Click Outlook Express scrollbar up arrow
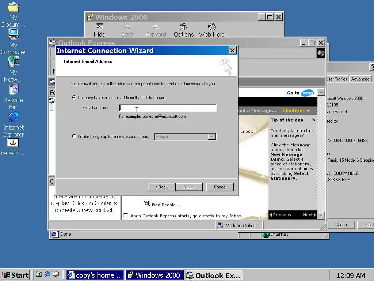The height and width of the screenshot is (281, 374). [x=321, y=92]
